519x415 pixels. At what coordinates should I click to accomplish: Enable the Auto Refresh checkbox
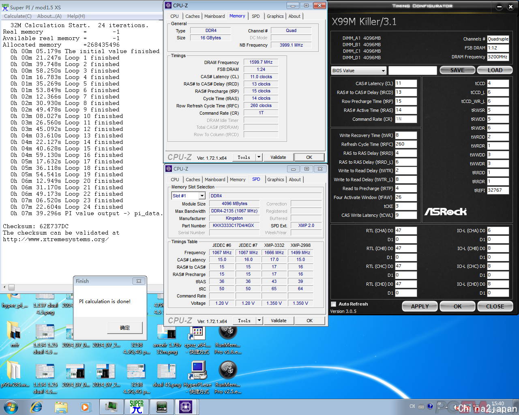click(333, 304)
